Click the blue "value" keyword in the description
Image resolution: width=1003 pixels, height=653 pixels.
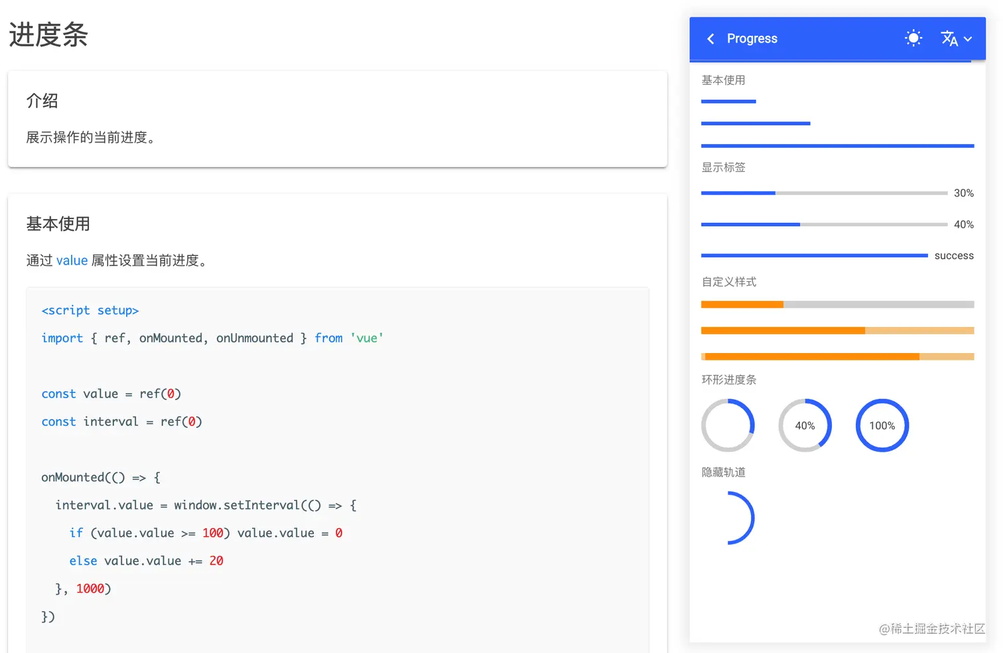pos(72,260)
